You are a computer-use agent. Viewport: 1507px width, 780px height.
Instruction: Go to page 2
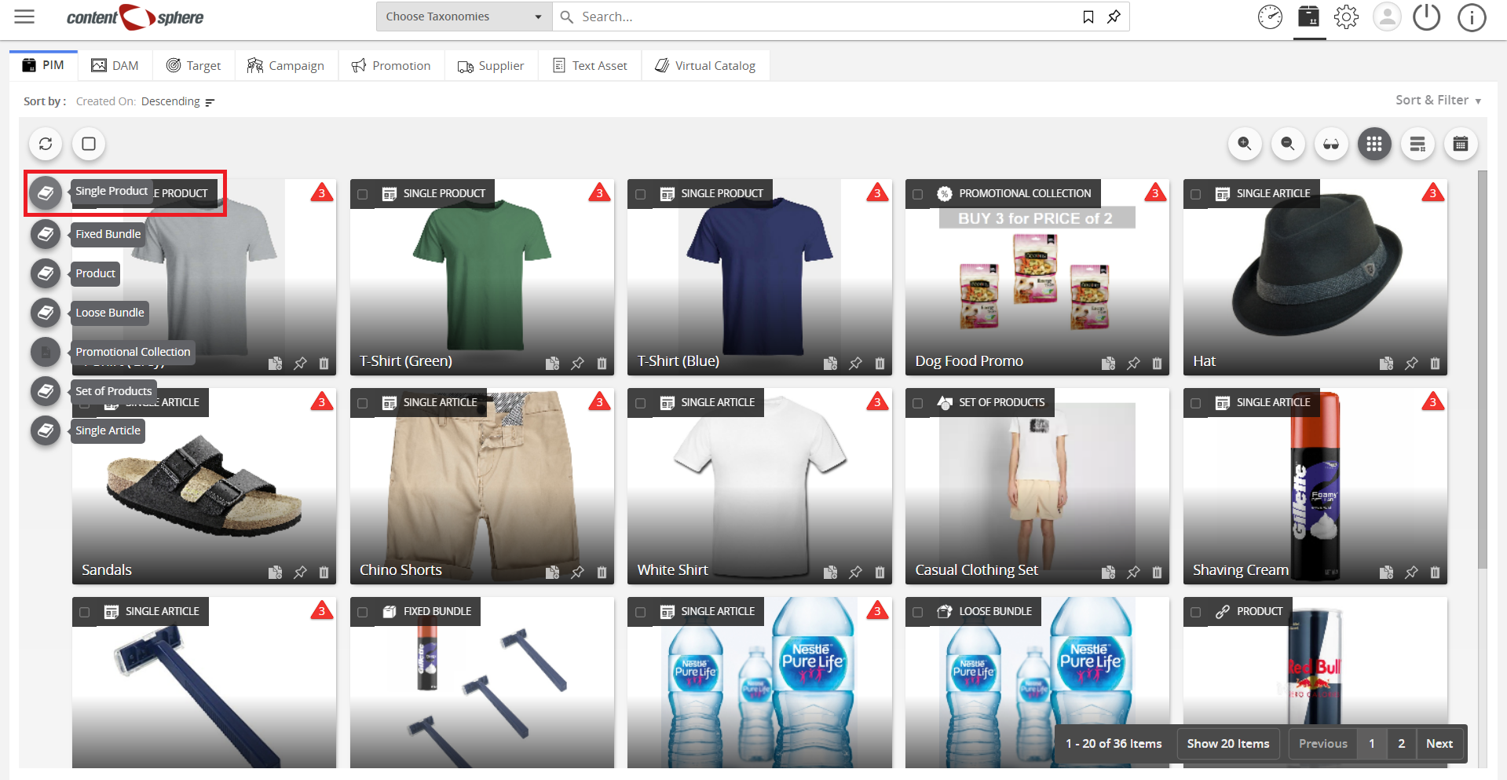point(1401,743)
